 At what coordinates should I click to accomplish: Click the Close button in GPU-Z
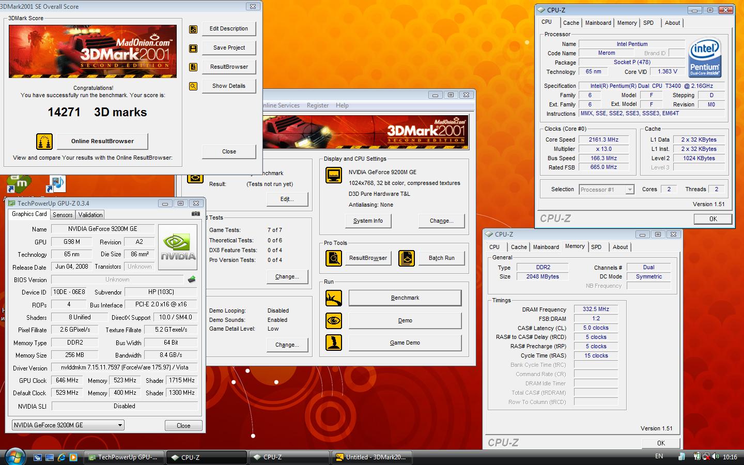[x=183, y=426]
